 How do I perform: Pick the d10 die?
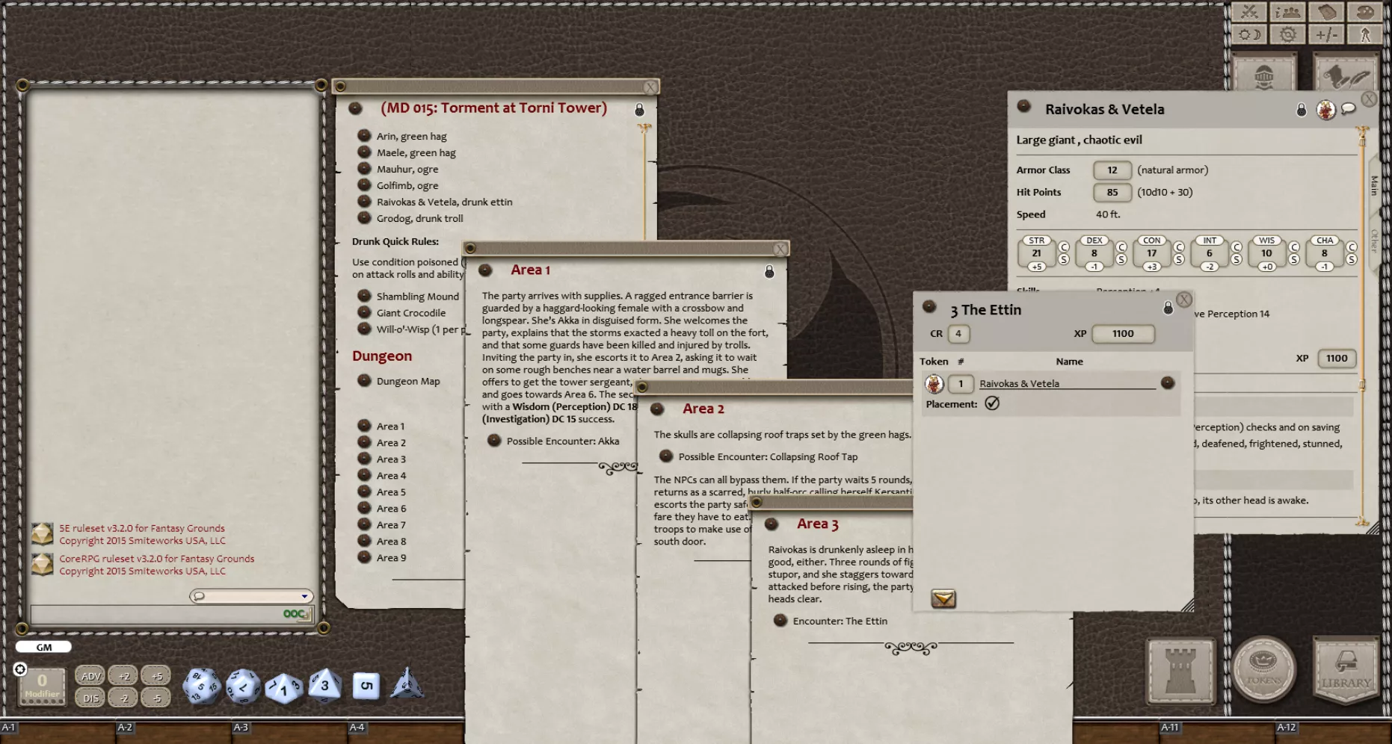coord(283,688)
